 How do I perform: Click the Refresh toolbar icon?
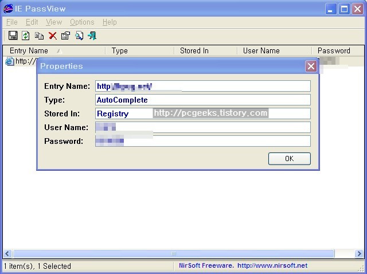tap(26, 36)
